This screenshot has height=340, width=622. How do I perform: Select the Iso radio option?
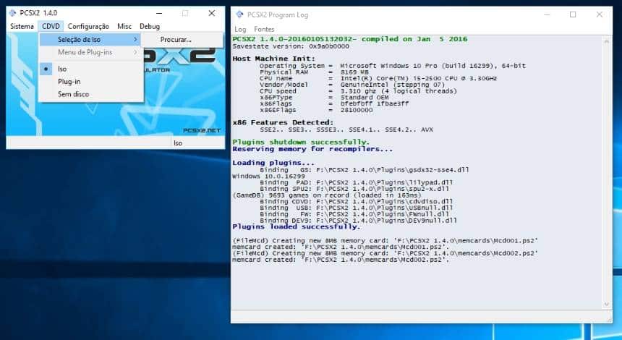(91, 69)
